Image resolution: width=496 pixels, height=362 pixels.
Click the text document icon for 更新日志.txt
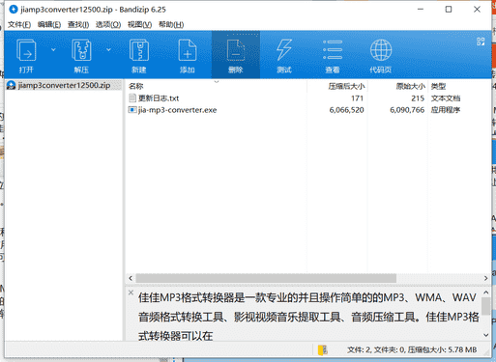(132, 98)
